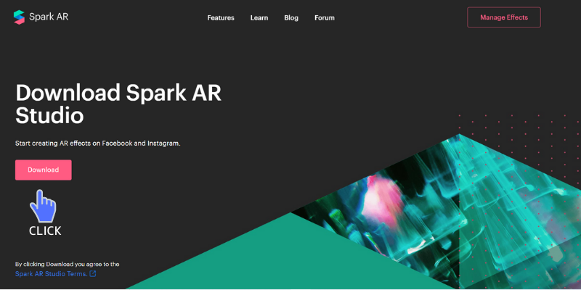This screenshot has width=581, height=290.
Task: Click the 'By clicking Download you agree' text
Action: tap(67, 264)
